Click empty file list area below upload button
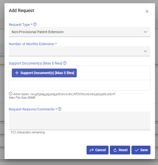The image size is (158, 165). pos(80,85)
